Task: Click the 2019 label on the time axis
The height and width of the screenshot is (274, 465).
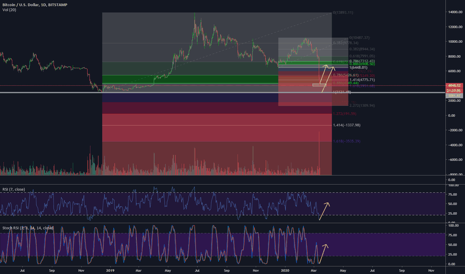Action: [x=110, y=271]
